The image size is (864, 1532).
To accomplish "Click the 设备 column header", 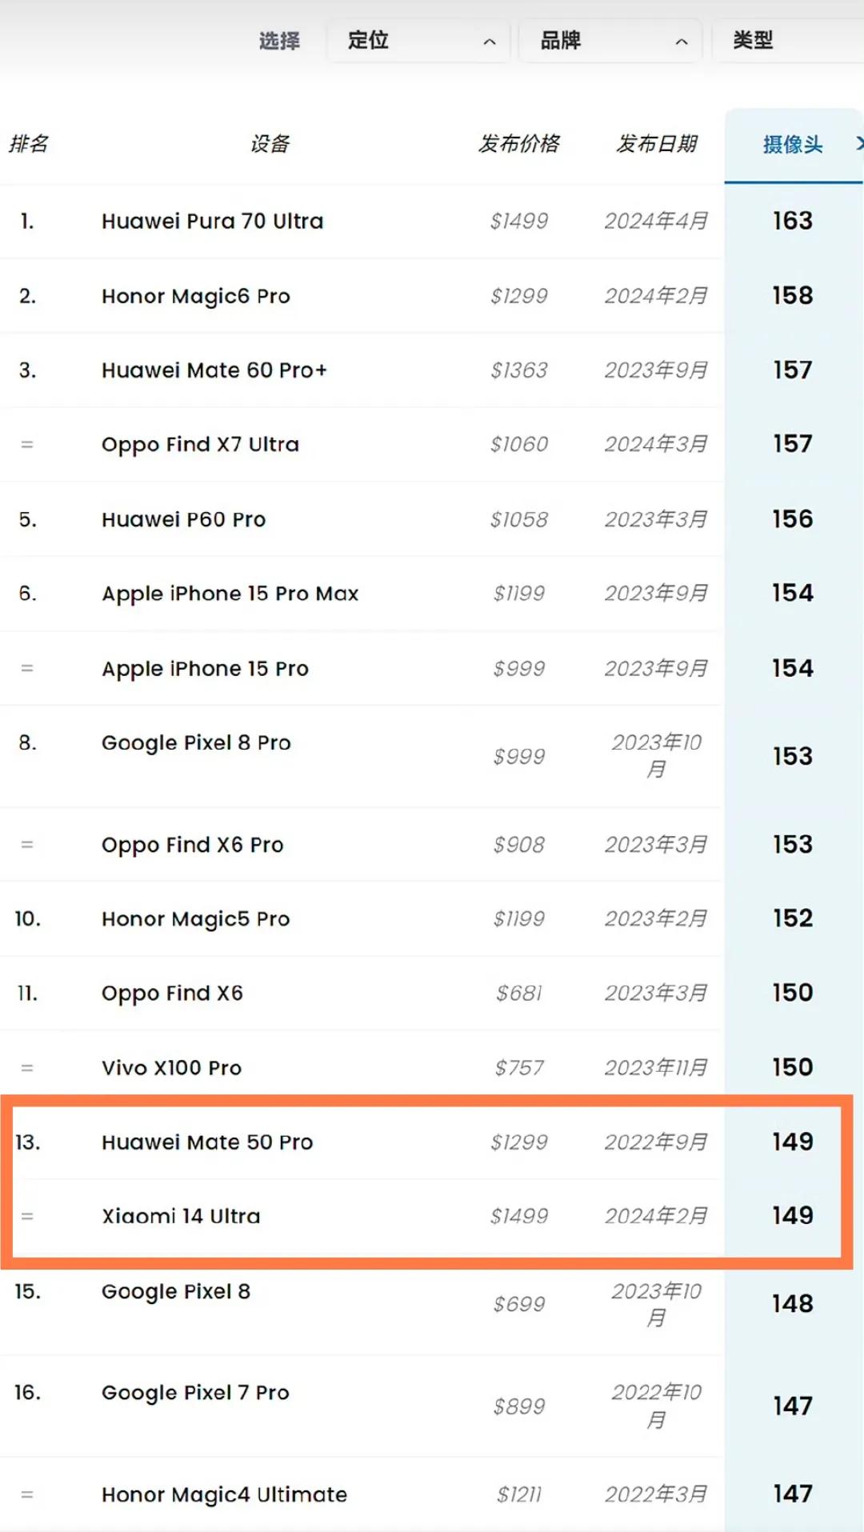I will [x=270, y=144].
